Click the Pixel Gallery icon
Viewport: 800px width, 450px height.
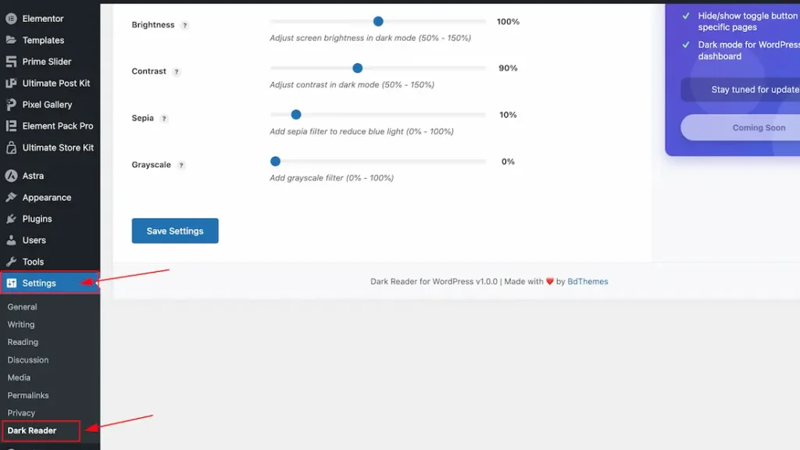pos(11,105)
